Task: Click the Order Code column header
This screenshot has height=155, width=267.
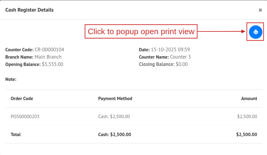Action: [x=22, y=99]
